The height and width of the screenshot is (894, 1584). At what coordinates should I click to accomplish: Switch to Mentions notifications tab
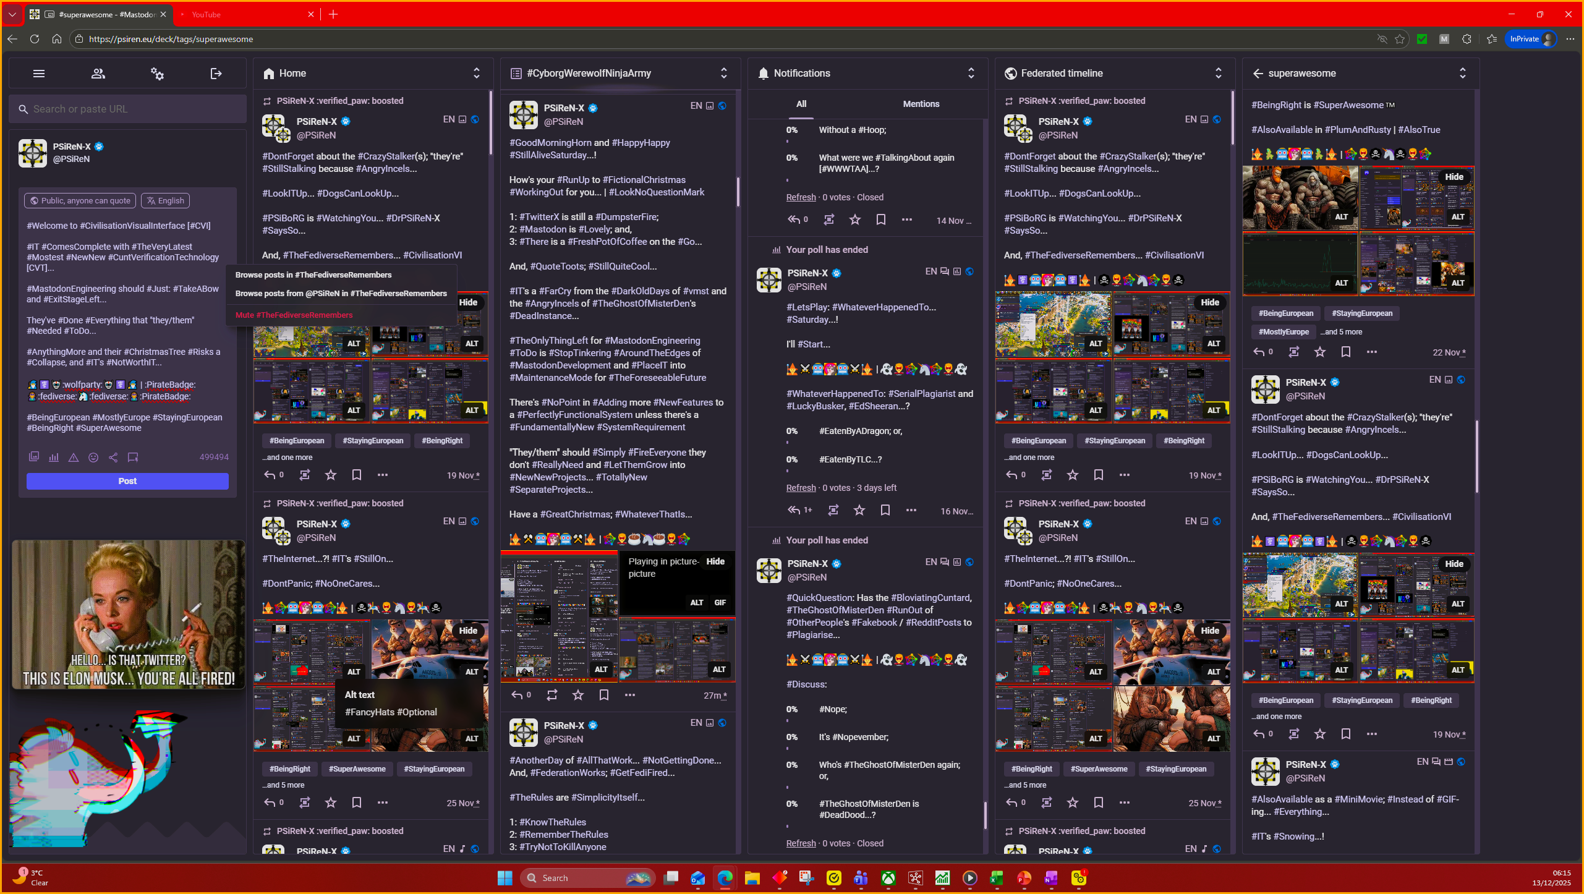point(921,104)
